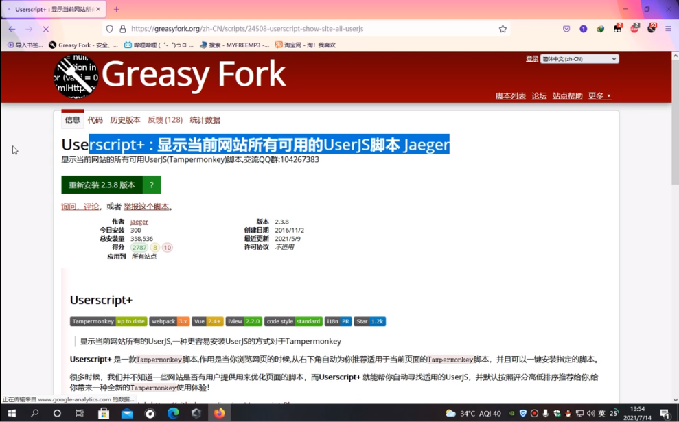Viewport: 679px width, 422px height.
Task: Click the 询问、评论 link
Action: click(x=80, y=207)
